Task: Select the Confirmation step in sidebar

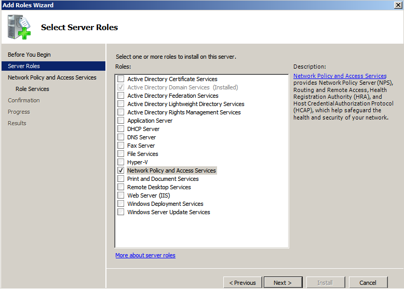Action: coord(24,100)
